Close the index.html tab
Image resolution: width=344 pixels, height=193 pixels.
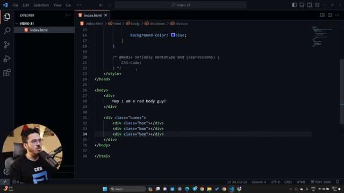pos(106,16)
